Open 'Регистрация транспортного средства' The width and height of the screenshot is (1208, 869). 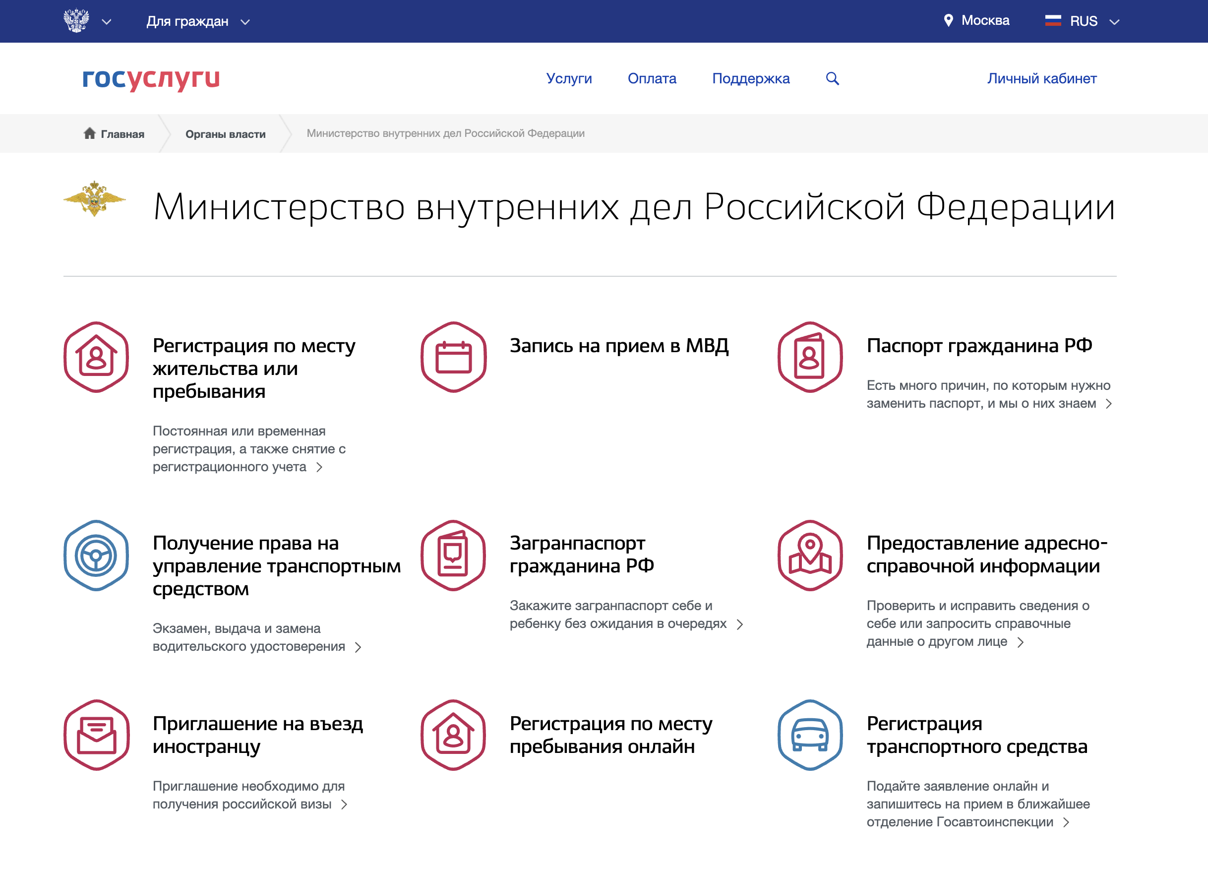pos(977,735)
